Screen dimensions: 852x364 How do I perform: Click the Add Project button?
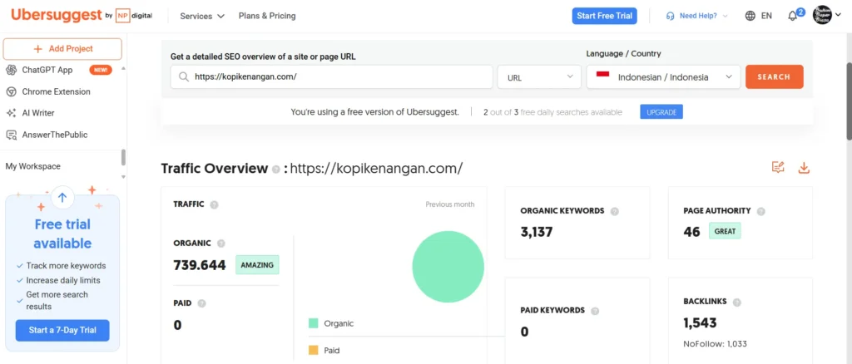click(62, 49)
